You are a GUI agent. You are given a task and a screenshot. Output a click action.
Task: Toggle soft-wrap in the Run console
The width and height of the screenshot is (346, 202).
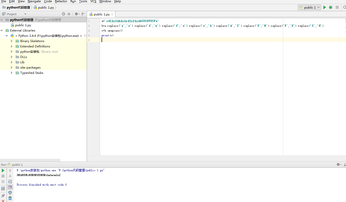[x=10, y=182]
